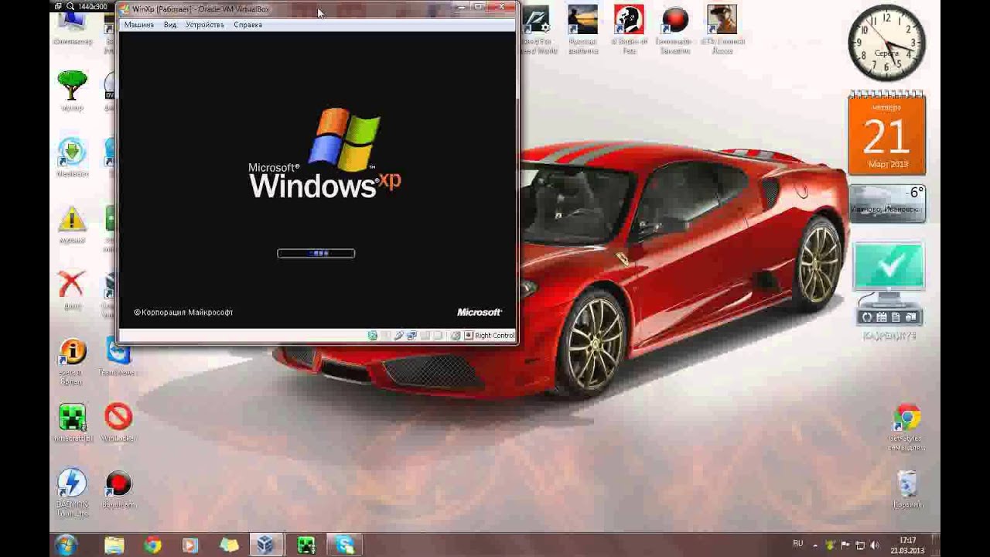Screen dimensions: 990x557
Task: Open the black racing game desktop icon
Action: (x=538, y=31)
